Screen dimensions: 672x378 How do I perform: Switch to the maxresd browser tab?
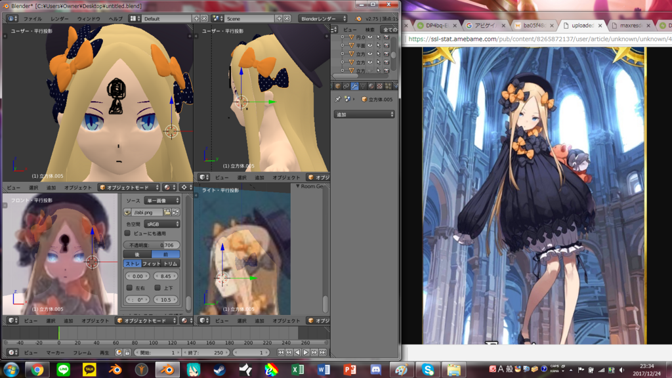click(631, 26)
